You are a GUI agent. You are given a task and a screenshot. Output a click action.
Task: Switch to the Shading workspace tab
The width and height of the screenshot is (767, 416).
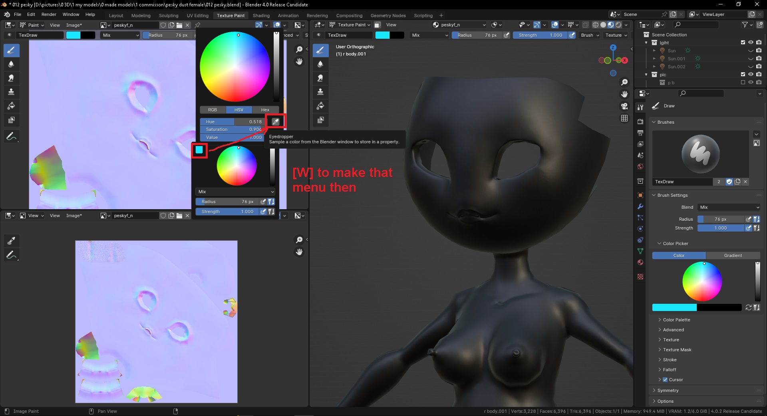261,16
